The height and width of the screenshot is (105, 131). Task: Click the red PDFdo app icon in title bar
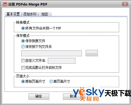(x=5, y=4)
